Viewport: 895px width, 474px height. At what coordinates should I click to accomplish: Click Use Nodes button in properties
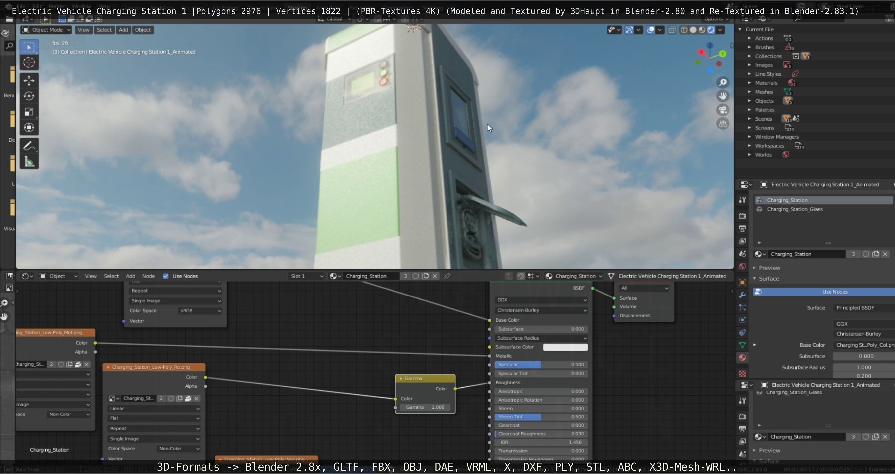pyautogui.click(x=824, y=292)
